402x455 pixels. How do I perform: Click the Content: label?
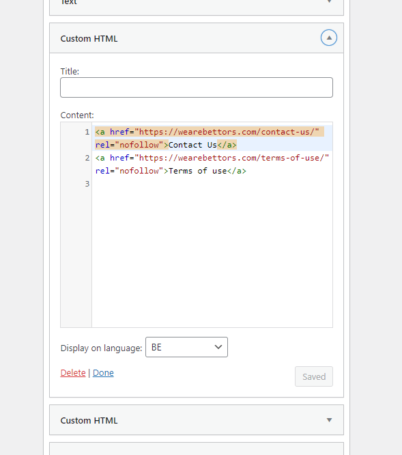[77, 115]
